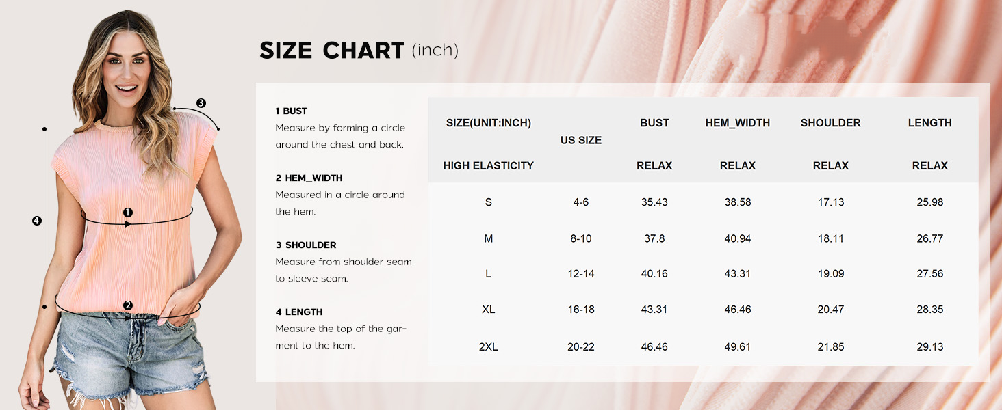Click the 8-10 US size cell
This screenshot has width=1002, height=410.
click(581, 238)
